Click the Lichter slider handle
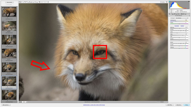 177,33
